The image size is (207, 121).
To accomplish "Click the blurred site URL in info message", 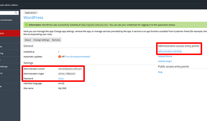I will [94, 25].
